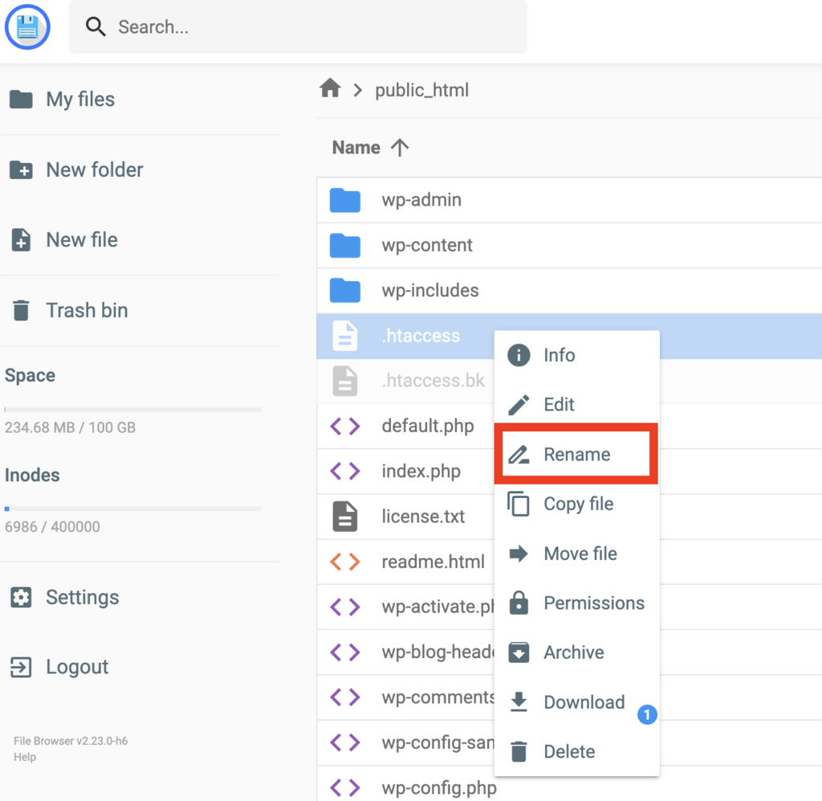Click the trash icon next to Delete
The image size is (822, 801).
tap(519, 752)
